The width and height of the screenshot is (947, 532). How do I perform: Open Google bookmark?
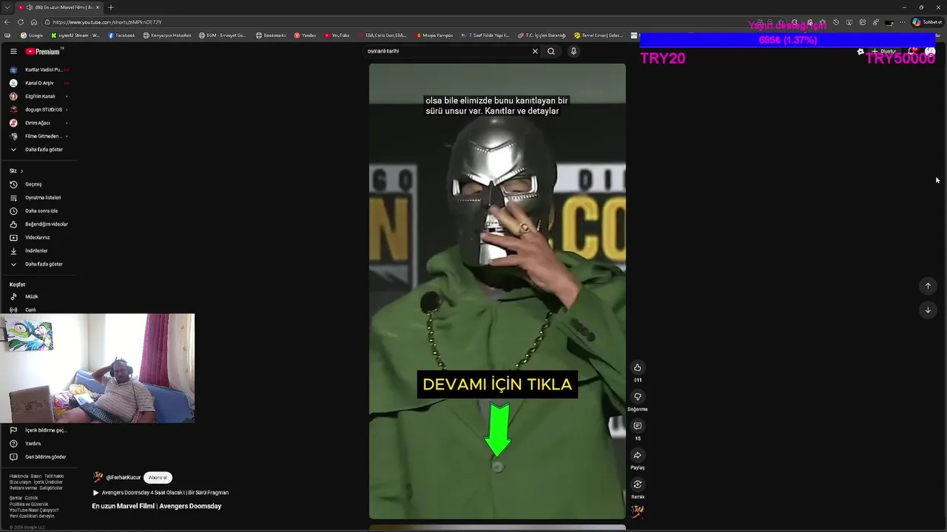tap(32, 35)
